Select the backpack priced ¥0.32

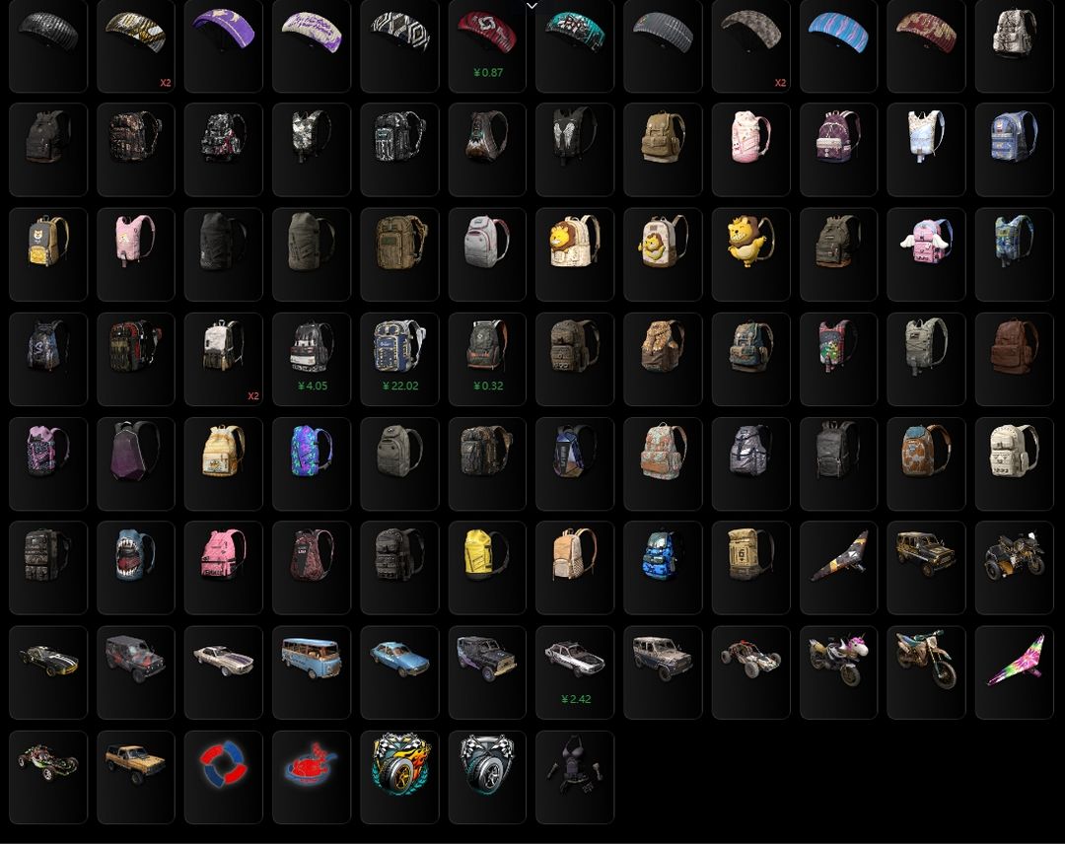487,359
